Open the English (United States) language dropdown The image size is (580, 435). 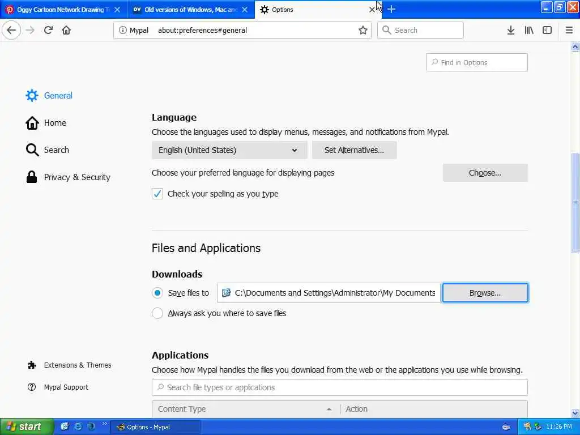(229, 150)
